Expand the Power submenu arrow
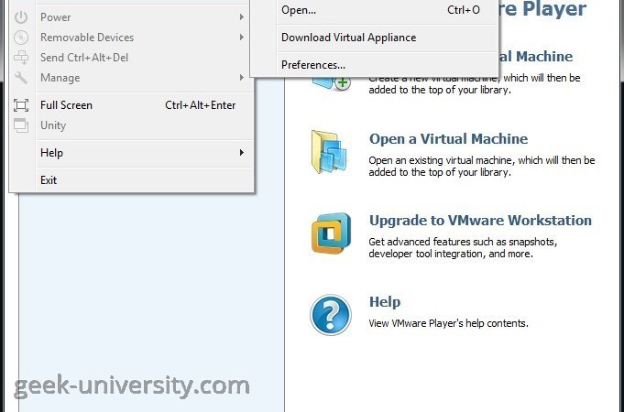This screenshot has height=412, width=624. [x=242, y=16]
